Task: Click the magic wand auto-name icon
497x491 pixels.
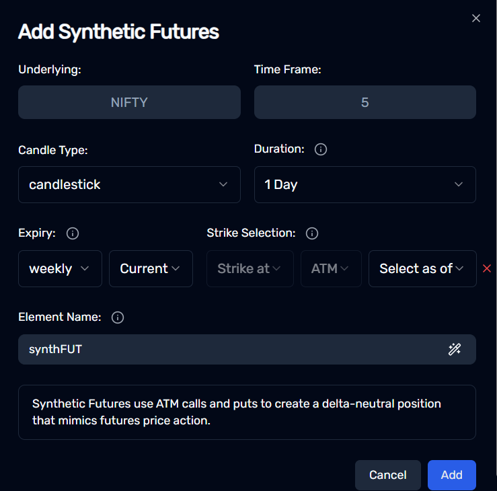Action: (x=454, y=349)
